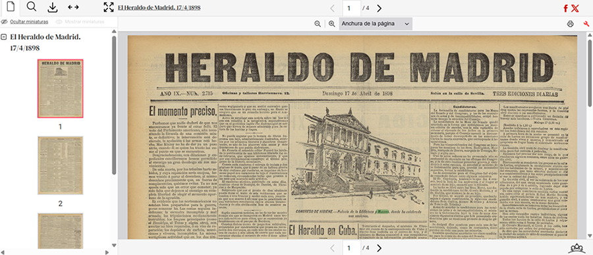Enter fullscreen mode with corner-brackets icon

point(109,7)
